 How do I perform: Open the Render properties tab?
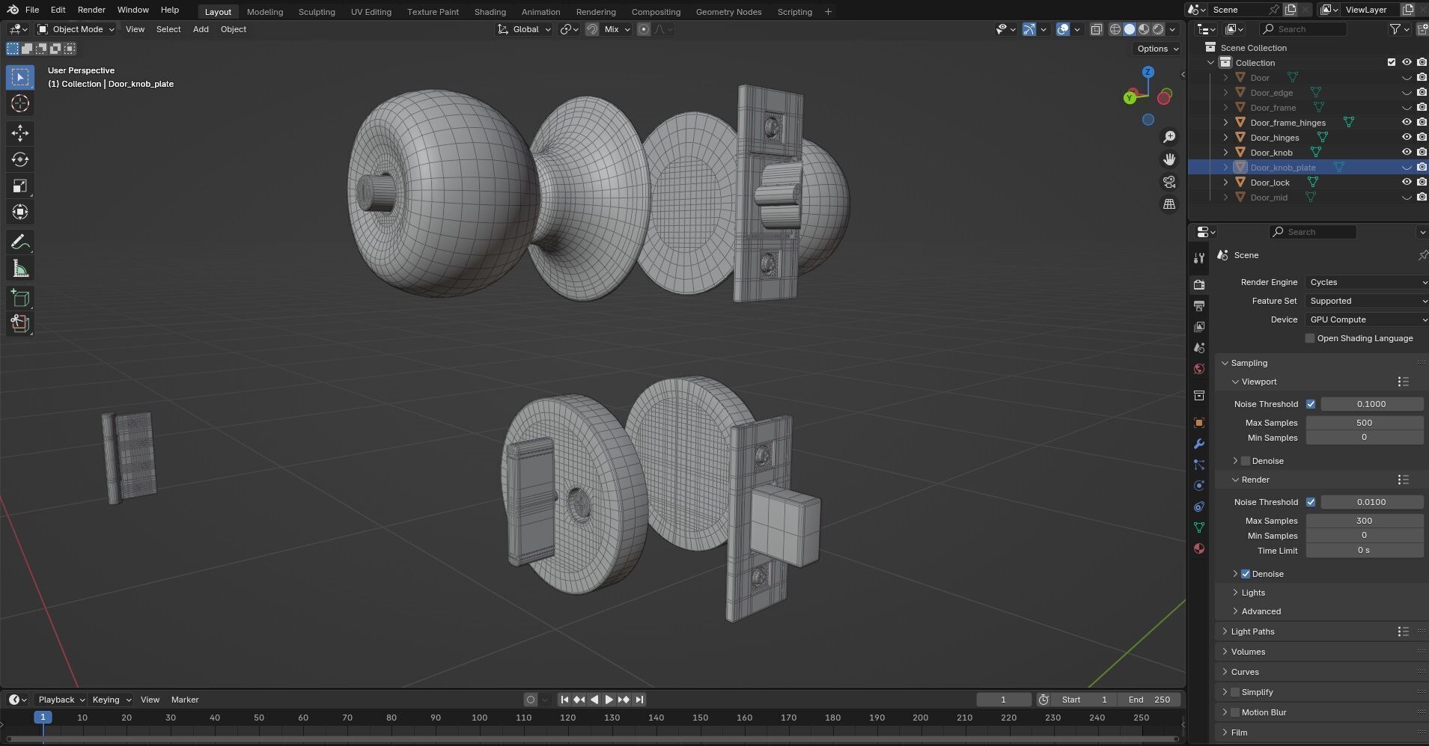tap(1199, 284)
